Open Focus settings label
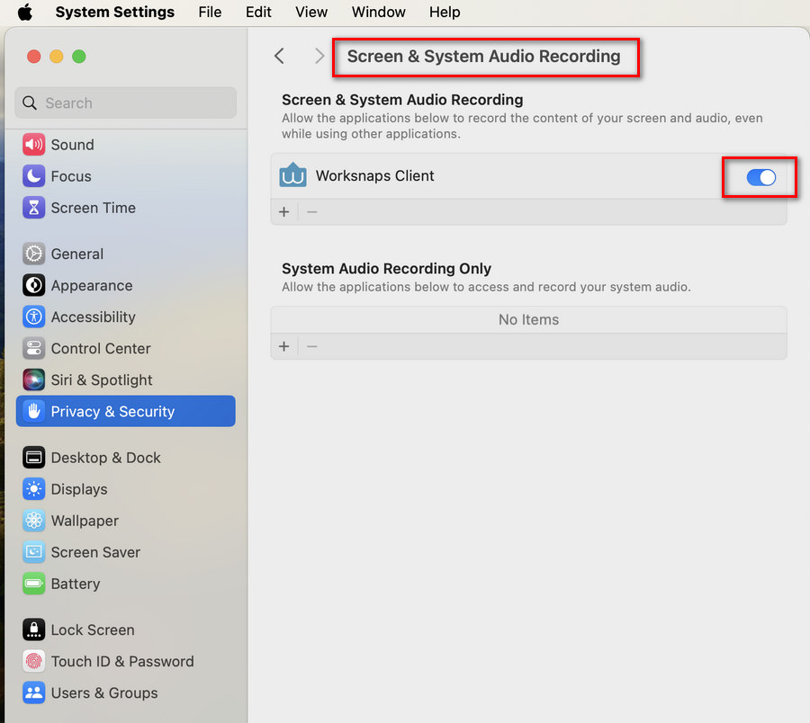This screenshot has height=723, width=810. tap(71, 176)
